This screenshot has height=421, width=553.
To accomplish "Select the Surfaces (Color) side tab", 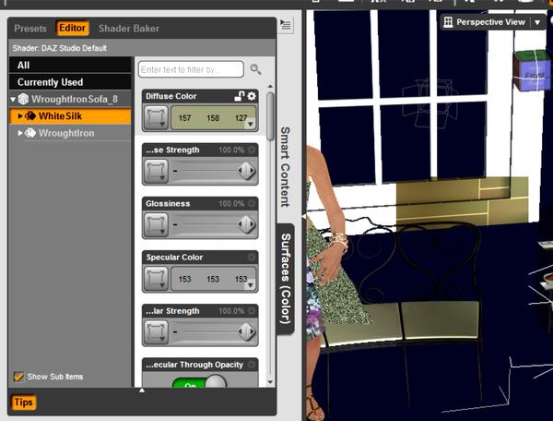I will [x=286, y=279].
